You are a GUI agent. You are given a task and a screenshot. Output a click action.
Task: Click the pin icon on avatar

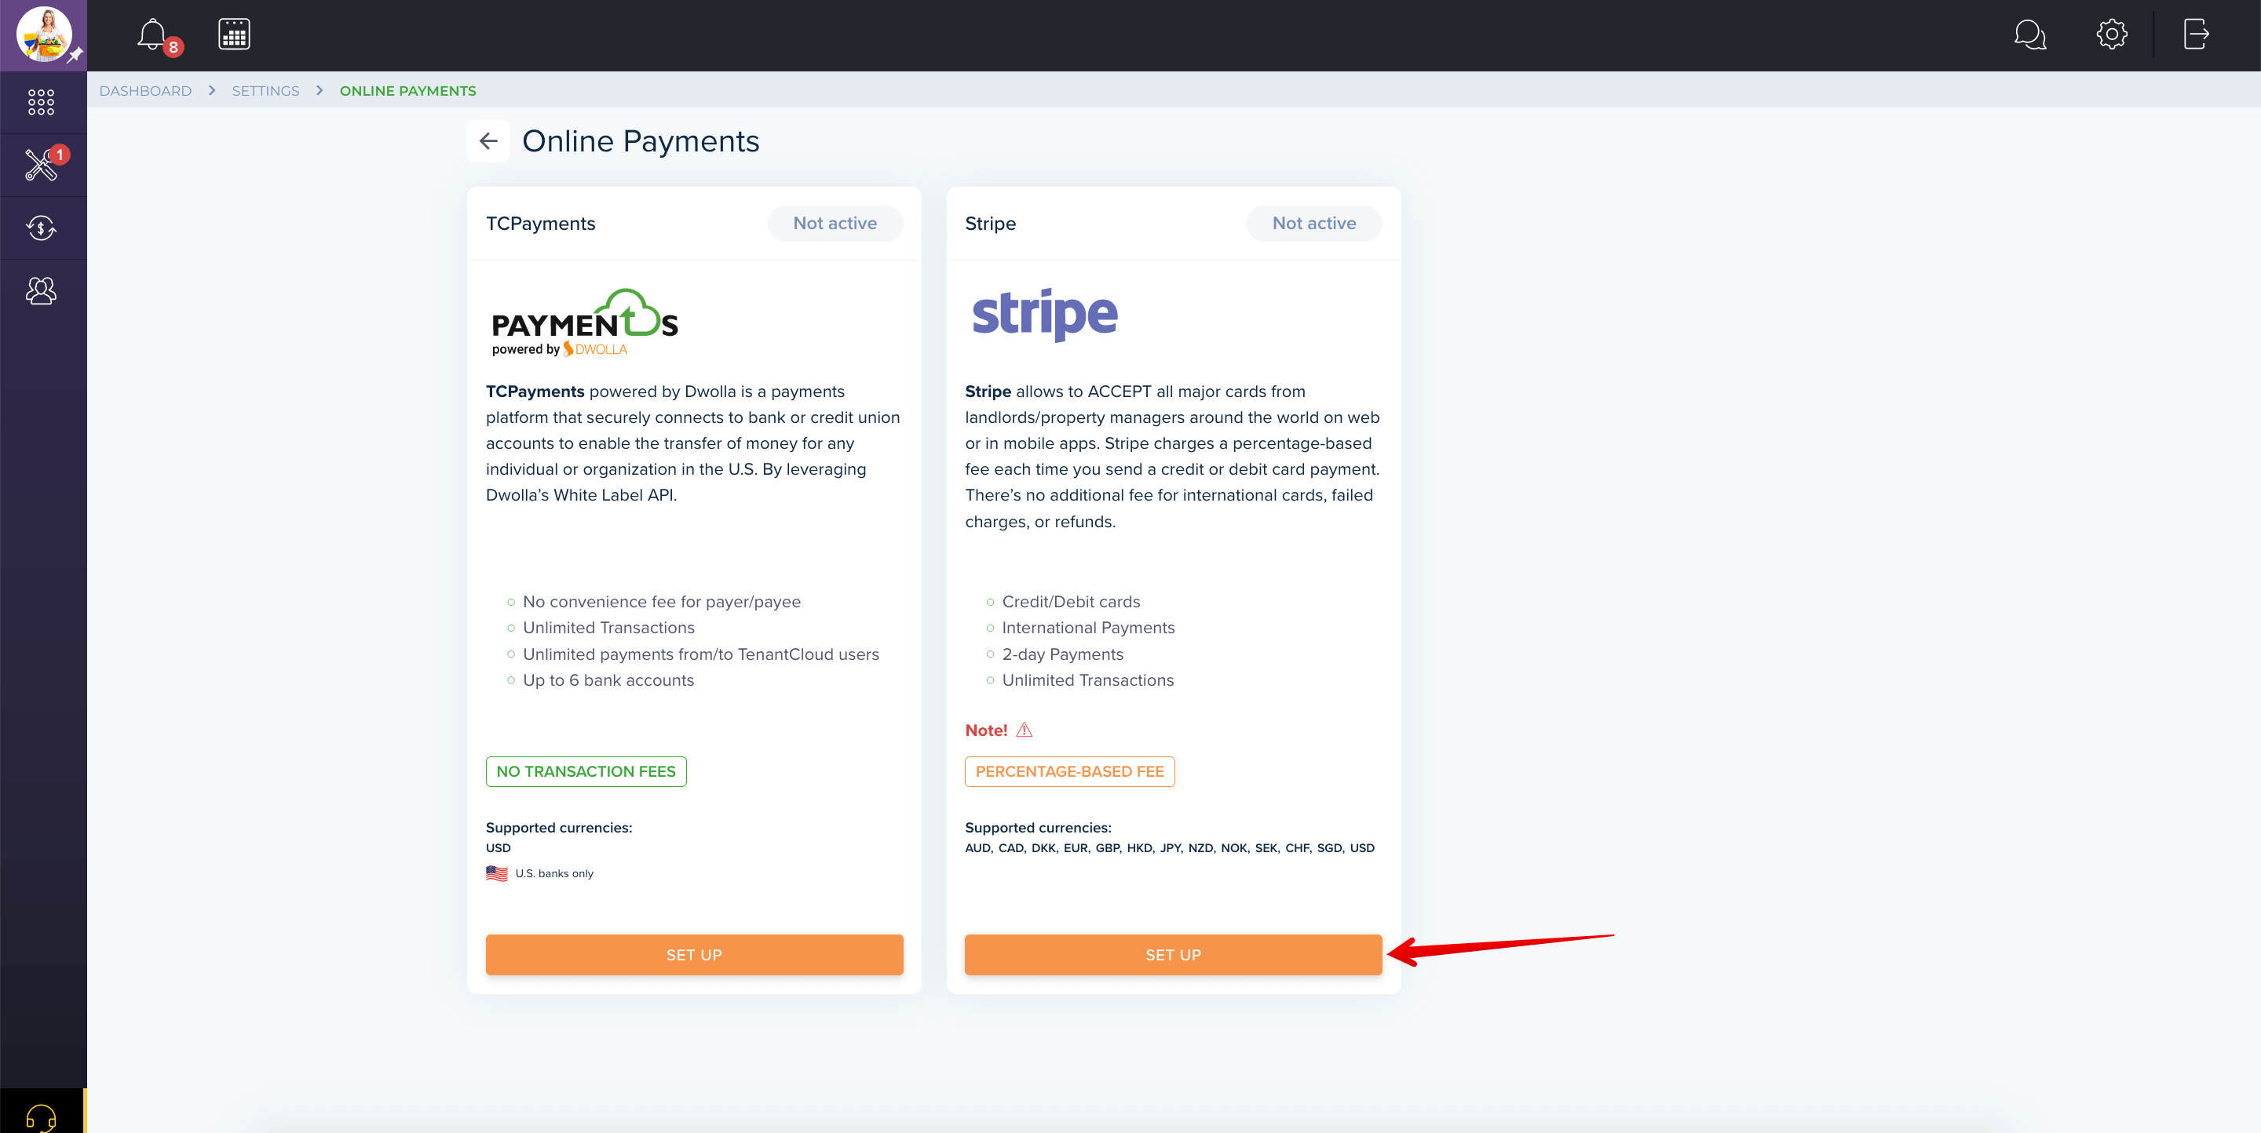75,55
